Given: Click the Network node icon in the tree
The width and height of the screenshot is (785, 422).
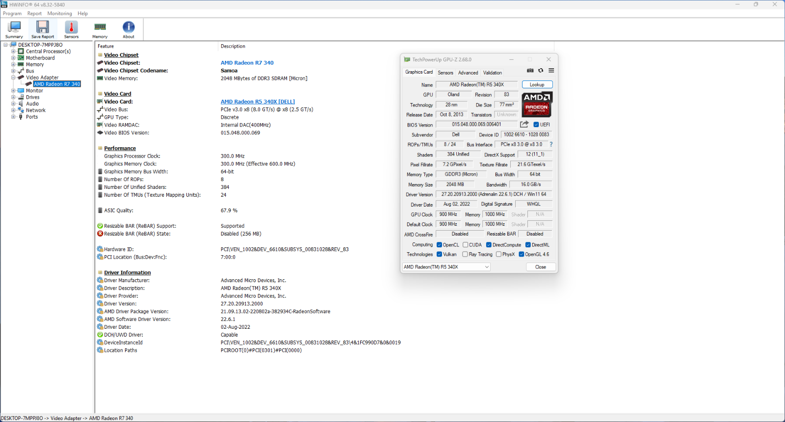Looking at the screenshot, I should (21, 110).
